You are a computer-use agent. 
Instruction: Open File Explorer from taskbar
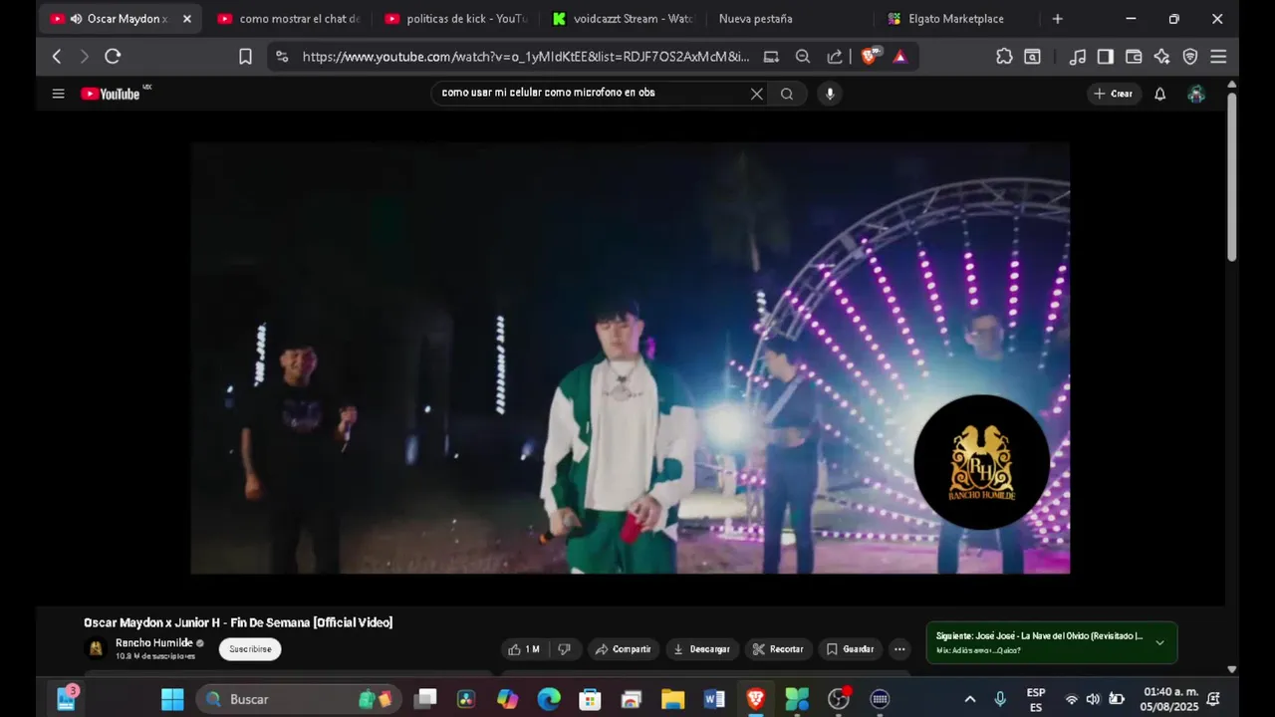(672, 699)
